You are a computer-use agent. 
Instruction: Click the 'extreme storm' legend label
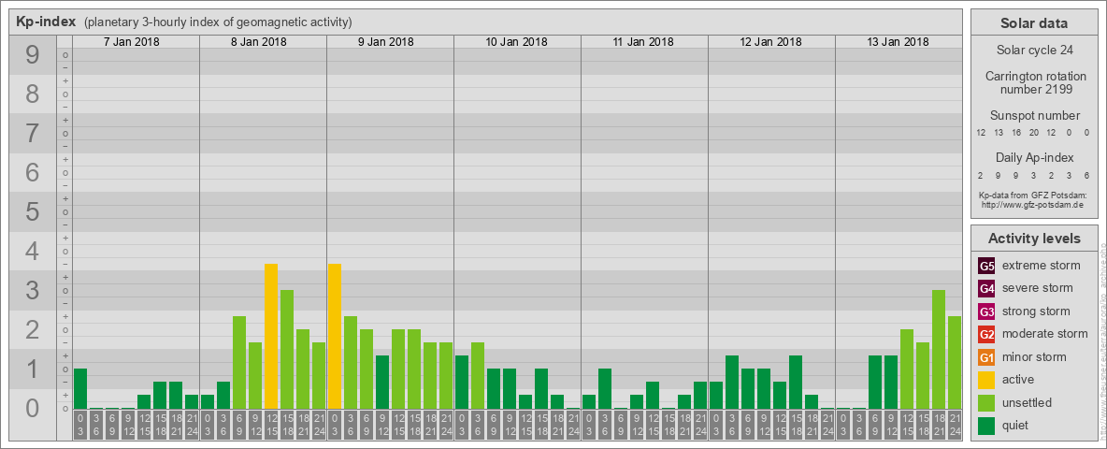pyautogui.click(x=1042, y=266)
